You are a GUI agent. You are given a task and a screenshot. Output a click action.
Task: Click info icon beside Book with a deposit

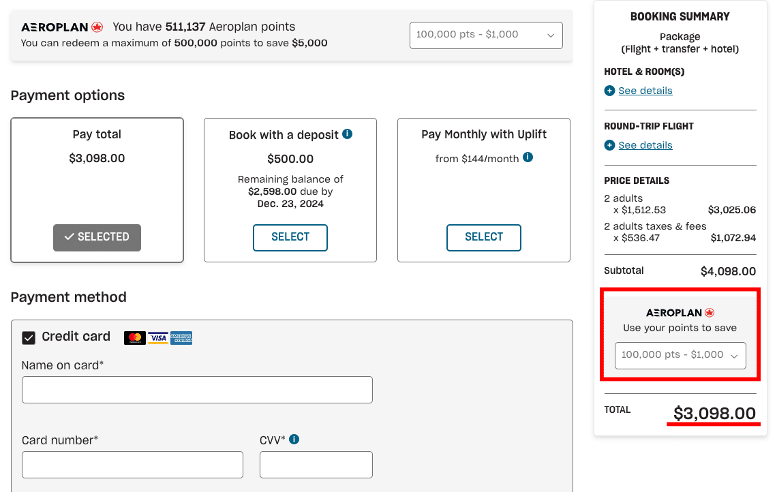pos(348,134)
